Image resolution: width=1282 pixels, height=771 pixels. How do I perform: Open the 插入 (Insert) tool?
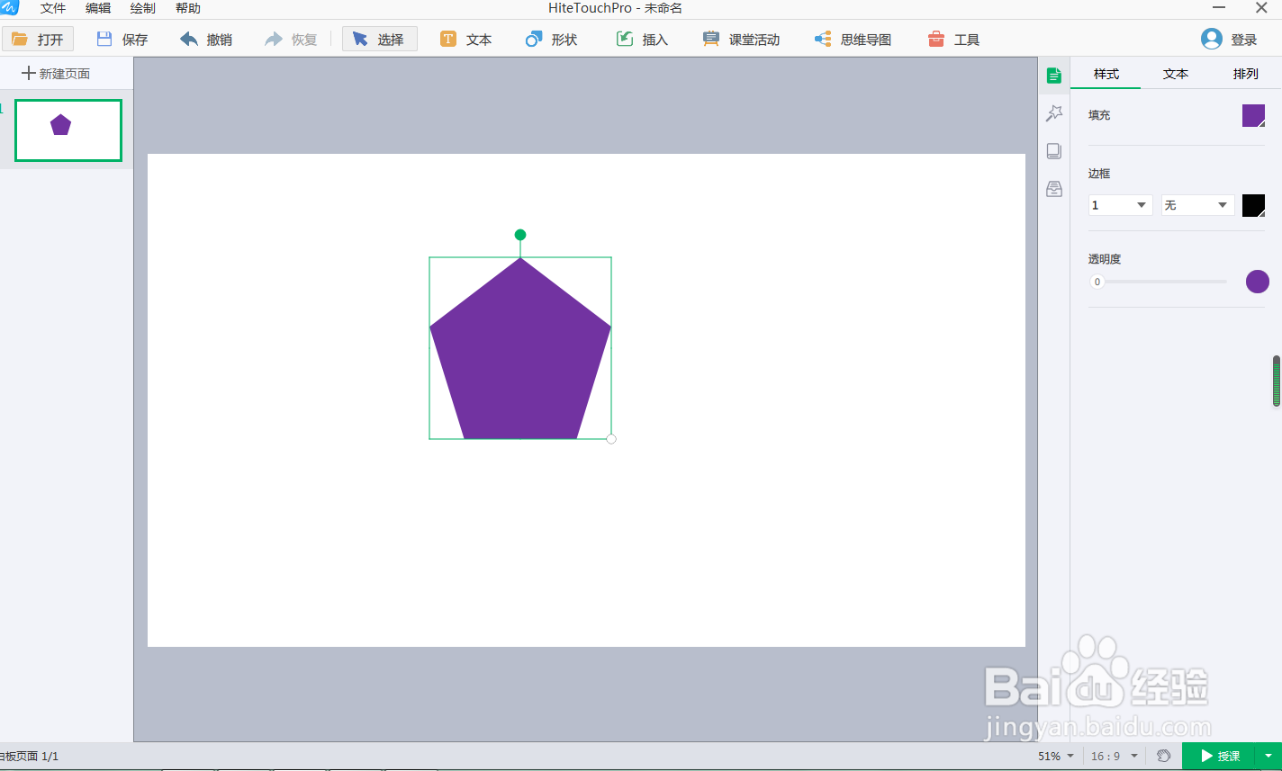pos(640,39)
